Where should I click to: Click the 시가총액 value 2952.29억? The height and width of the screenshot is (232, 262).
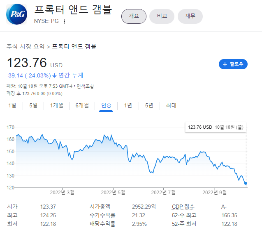[144, 207]
